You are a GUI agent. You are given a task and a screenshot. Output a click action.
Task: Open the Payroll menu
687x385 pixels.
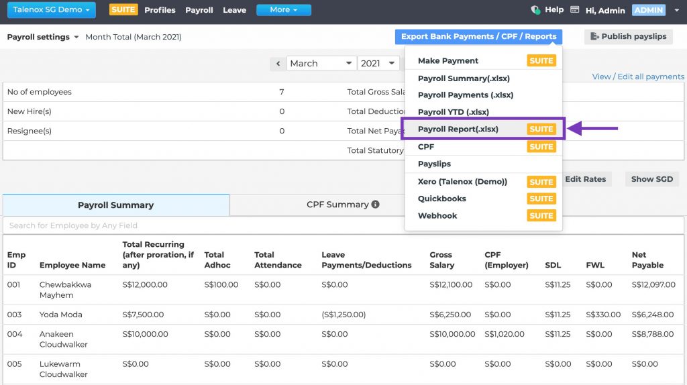[x=199, y=10]
